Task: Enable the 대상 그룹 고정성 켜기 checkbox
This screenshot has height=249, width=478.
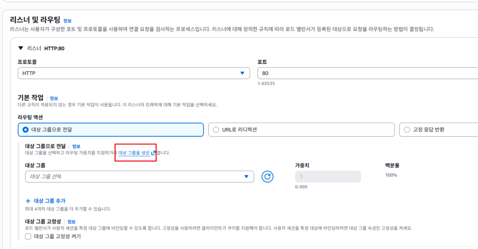Action: click(28, 236)
